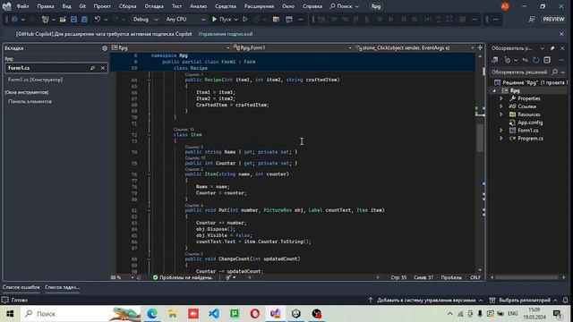Collapse the ChangeCount method code region

pos(149,258)
